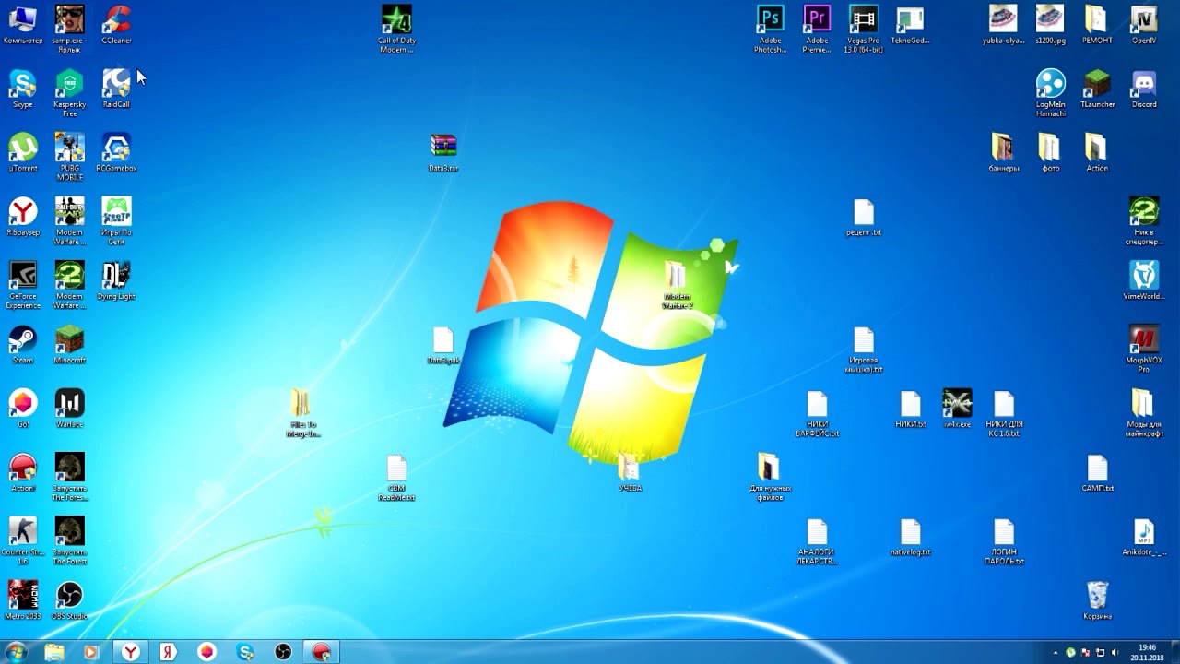Open the рецепт.txt file
This screenshot has height=664, width=1180.
pyautogui.click(x=864, y=218)
